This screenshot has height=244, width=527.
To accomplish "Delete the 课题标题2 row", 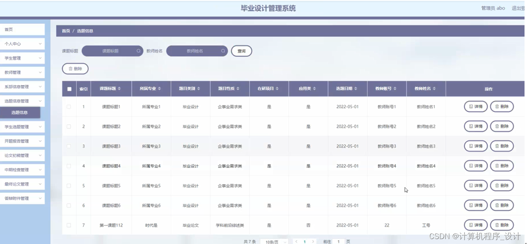I will pyautogui.click(x=502, y=127).
